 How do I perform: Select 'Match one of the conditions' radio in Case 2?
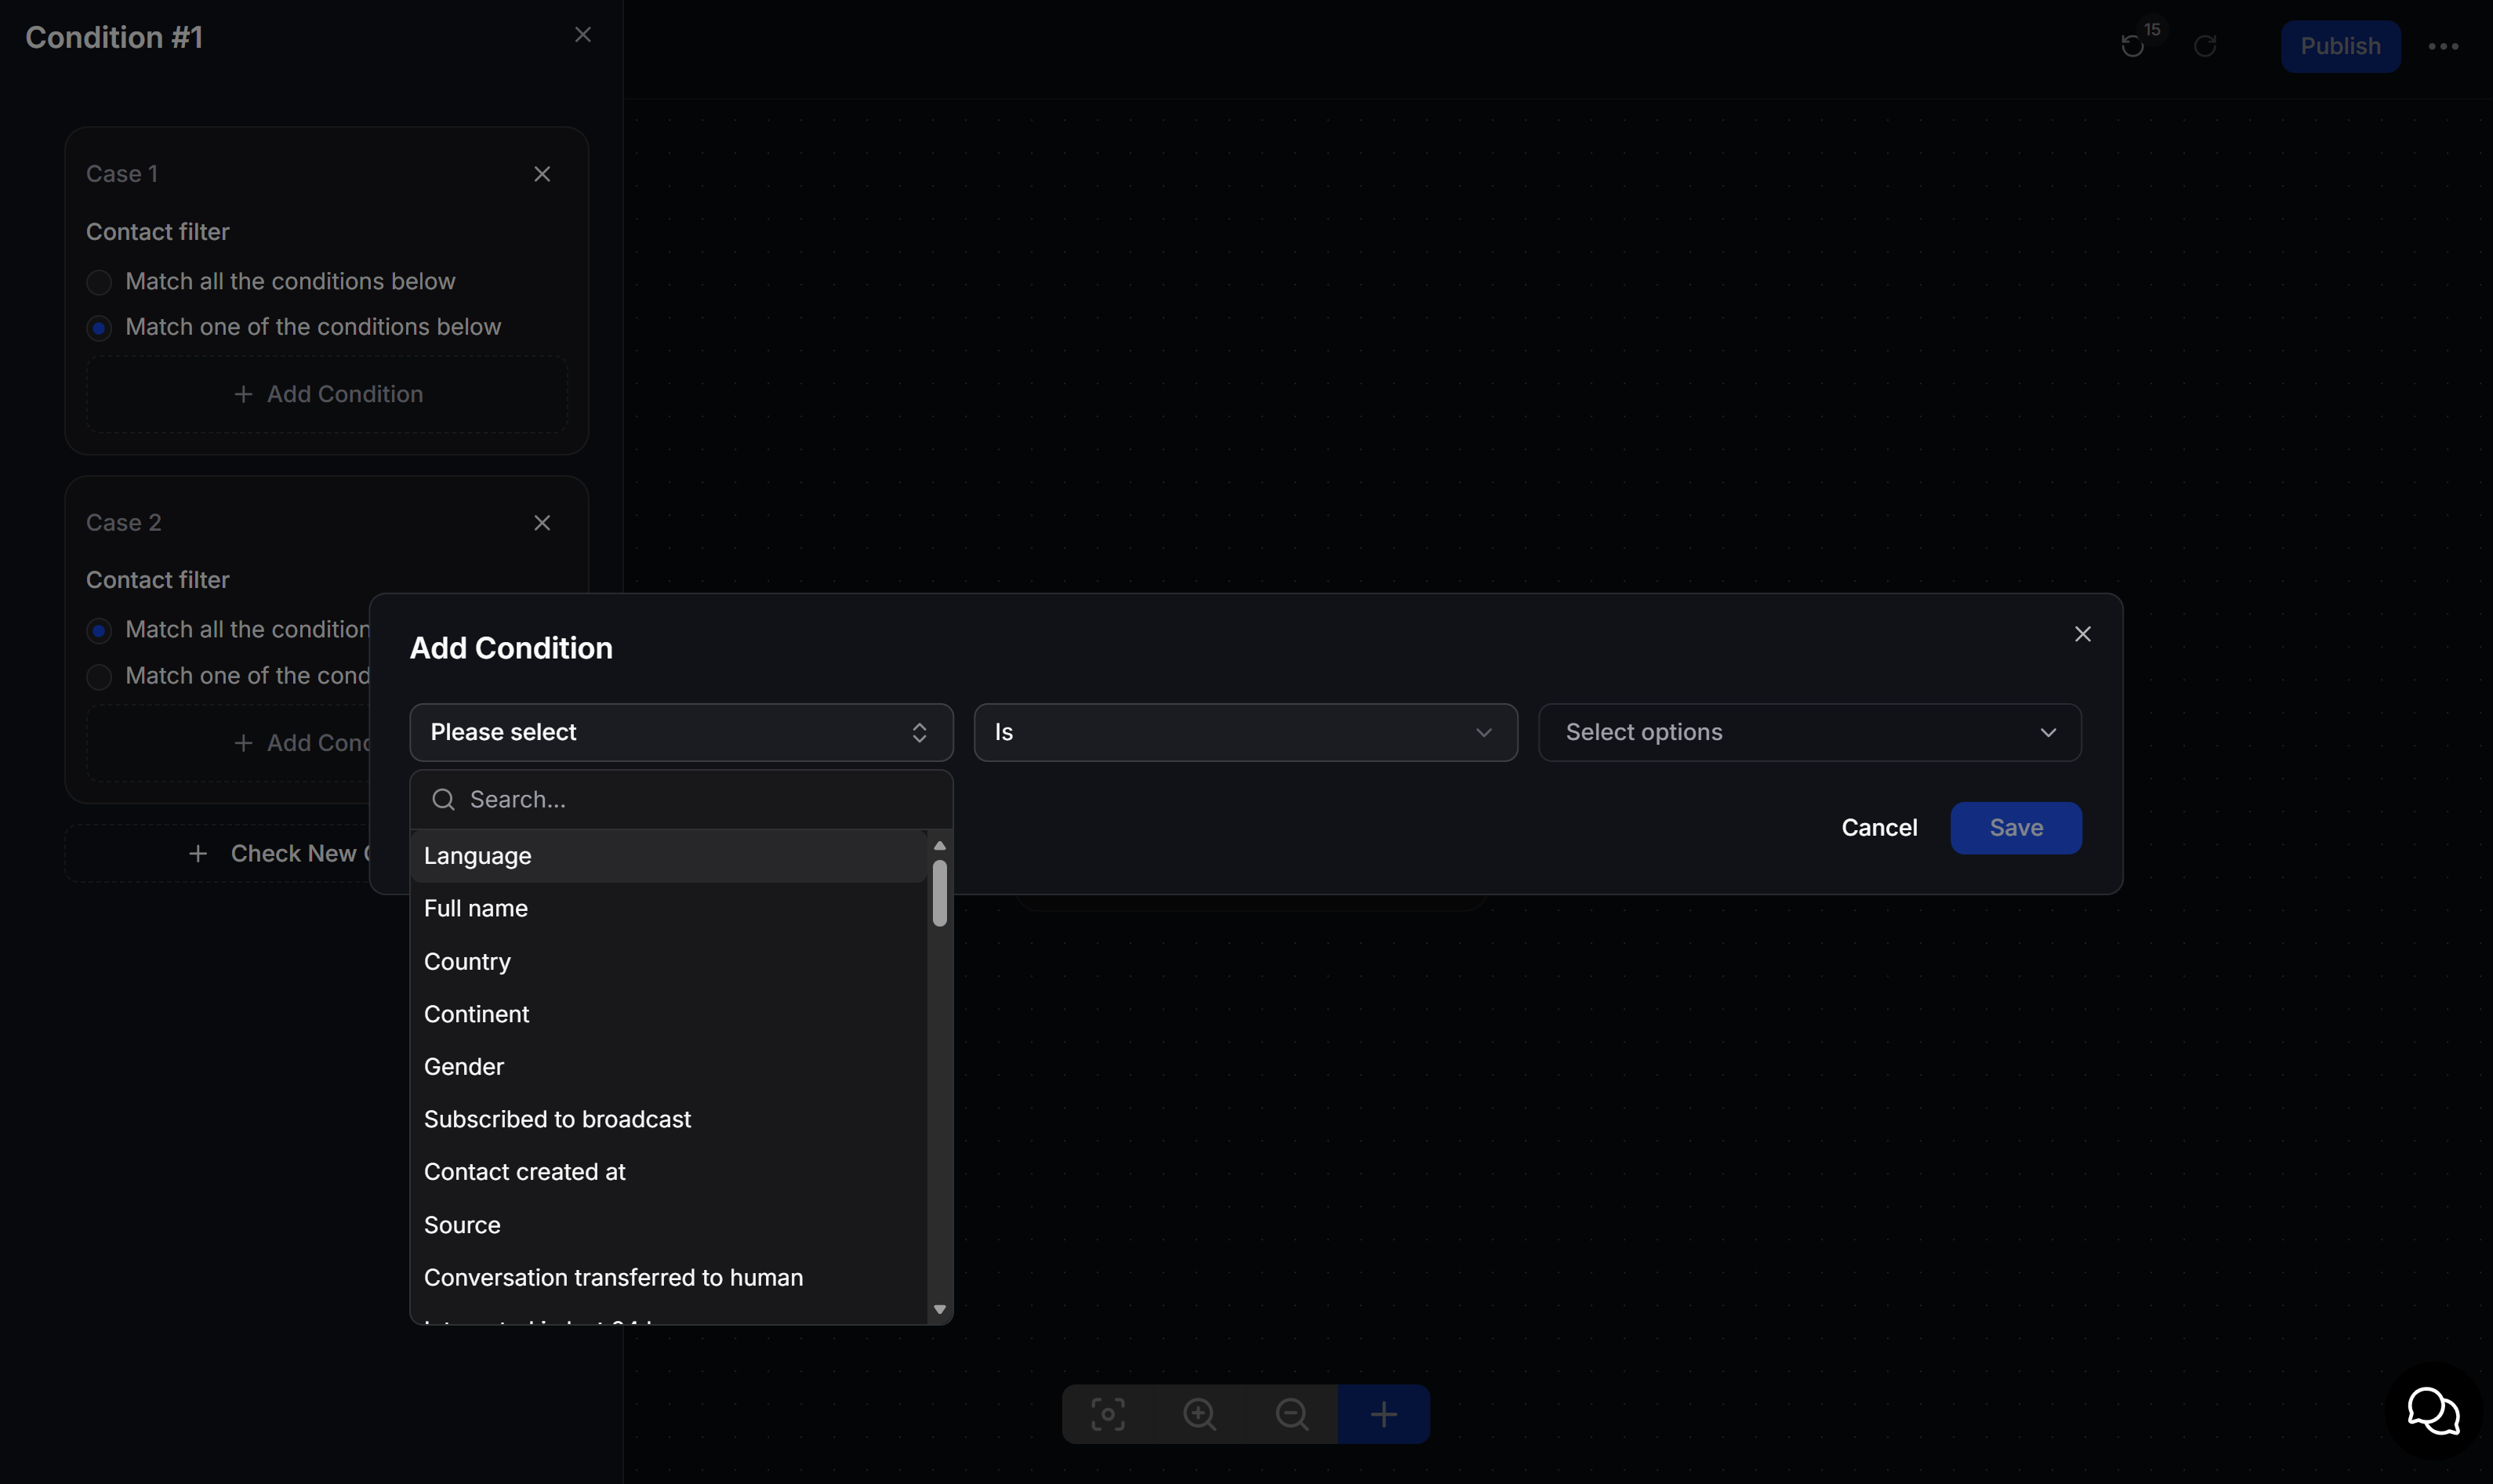99,676
